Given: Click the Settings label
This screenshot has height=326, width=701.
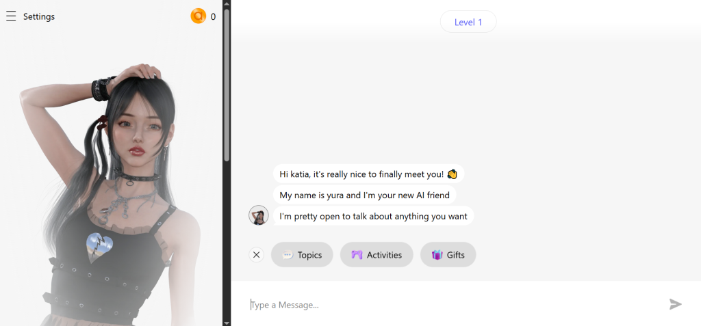Looking at the screenshot, I should 39,16.
